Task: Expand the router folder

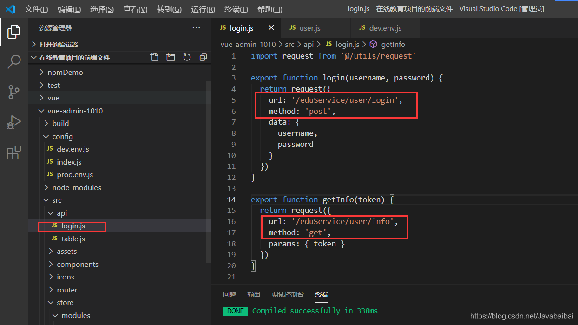Action: click(x=51, y=290)
